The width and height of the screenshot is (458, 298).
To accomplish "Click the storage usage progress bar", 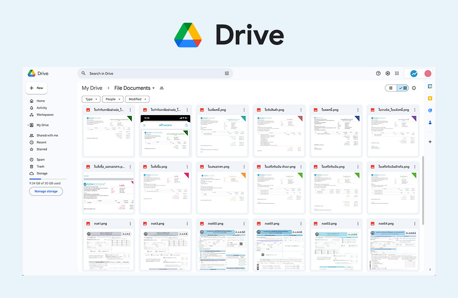I will 48,179.
